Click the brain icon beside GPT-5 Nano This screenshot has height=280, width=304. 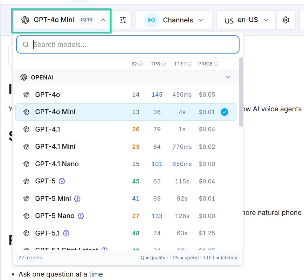[x=81, y=216]
